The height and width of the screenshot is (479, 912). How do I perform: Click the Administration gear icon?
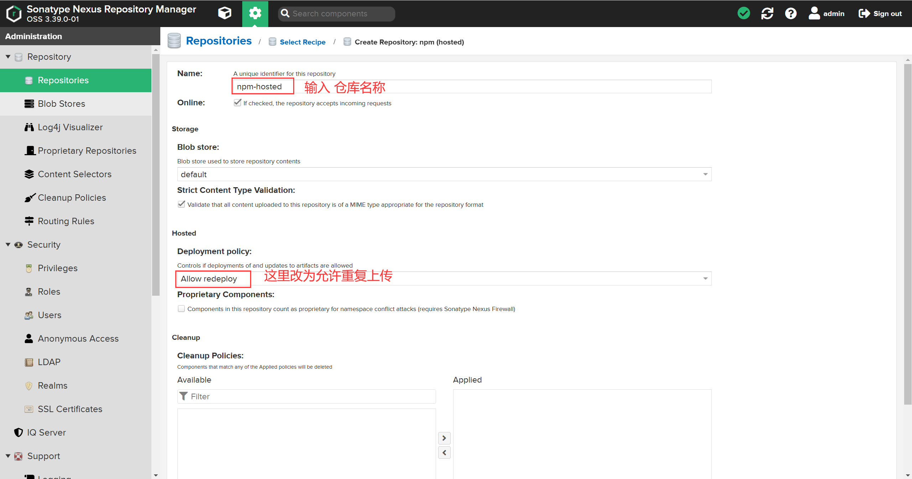255,14
